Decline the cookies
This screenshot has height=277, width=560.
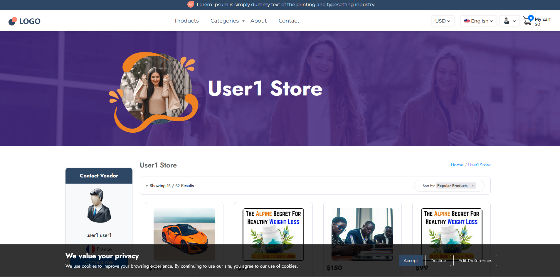pos(438,261)
